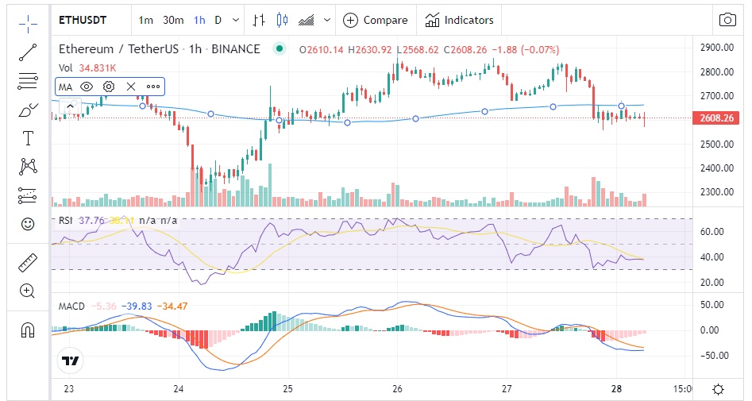The width and height of the screenshot is (752, 401).
Task: Expand the chart style dropdown
Action: tap(327, 20)
